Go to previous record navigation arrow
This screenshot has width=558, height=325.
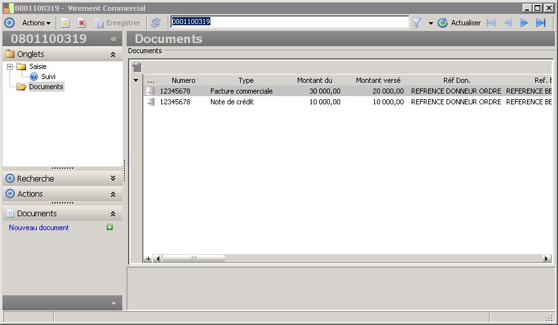508,23
